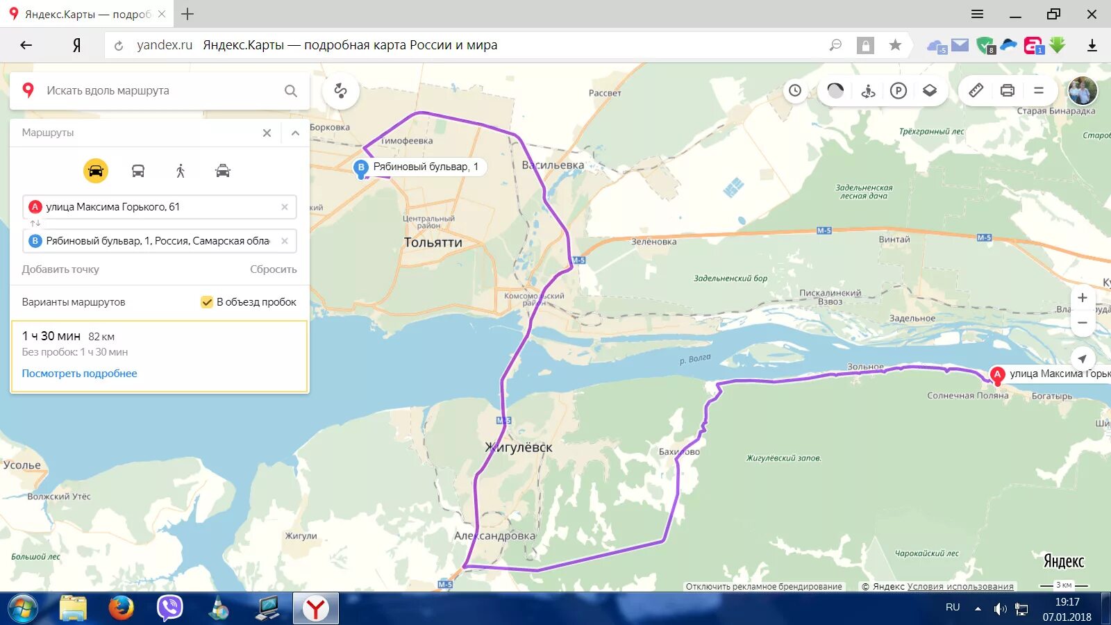Open the volume control in system tray
Image resolution: width=1111 pixels, height=625 pixels.
(1000, 609)
